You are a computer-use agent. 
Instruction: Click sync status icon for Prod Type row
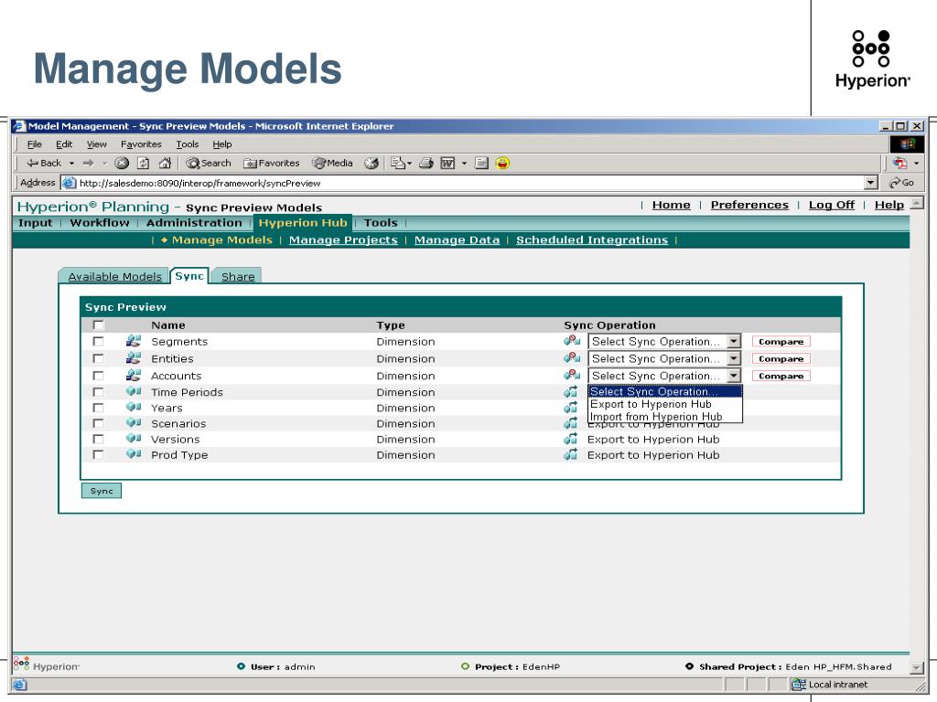click(571, 454)
